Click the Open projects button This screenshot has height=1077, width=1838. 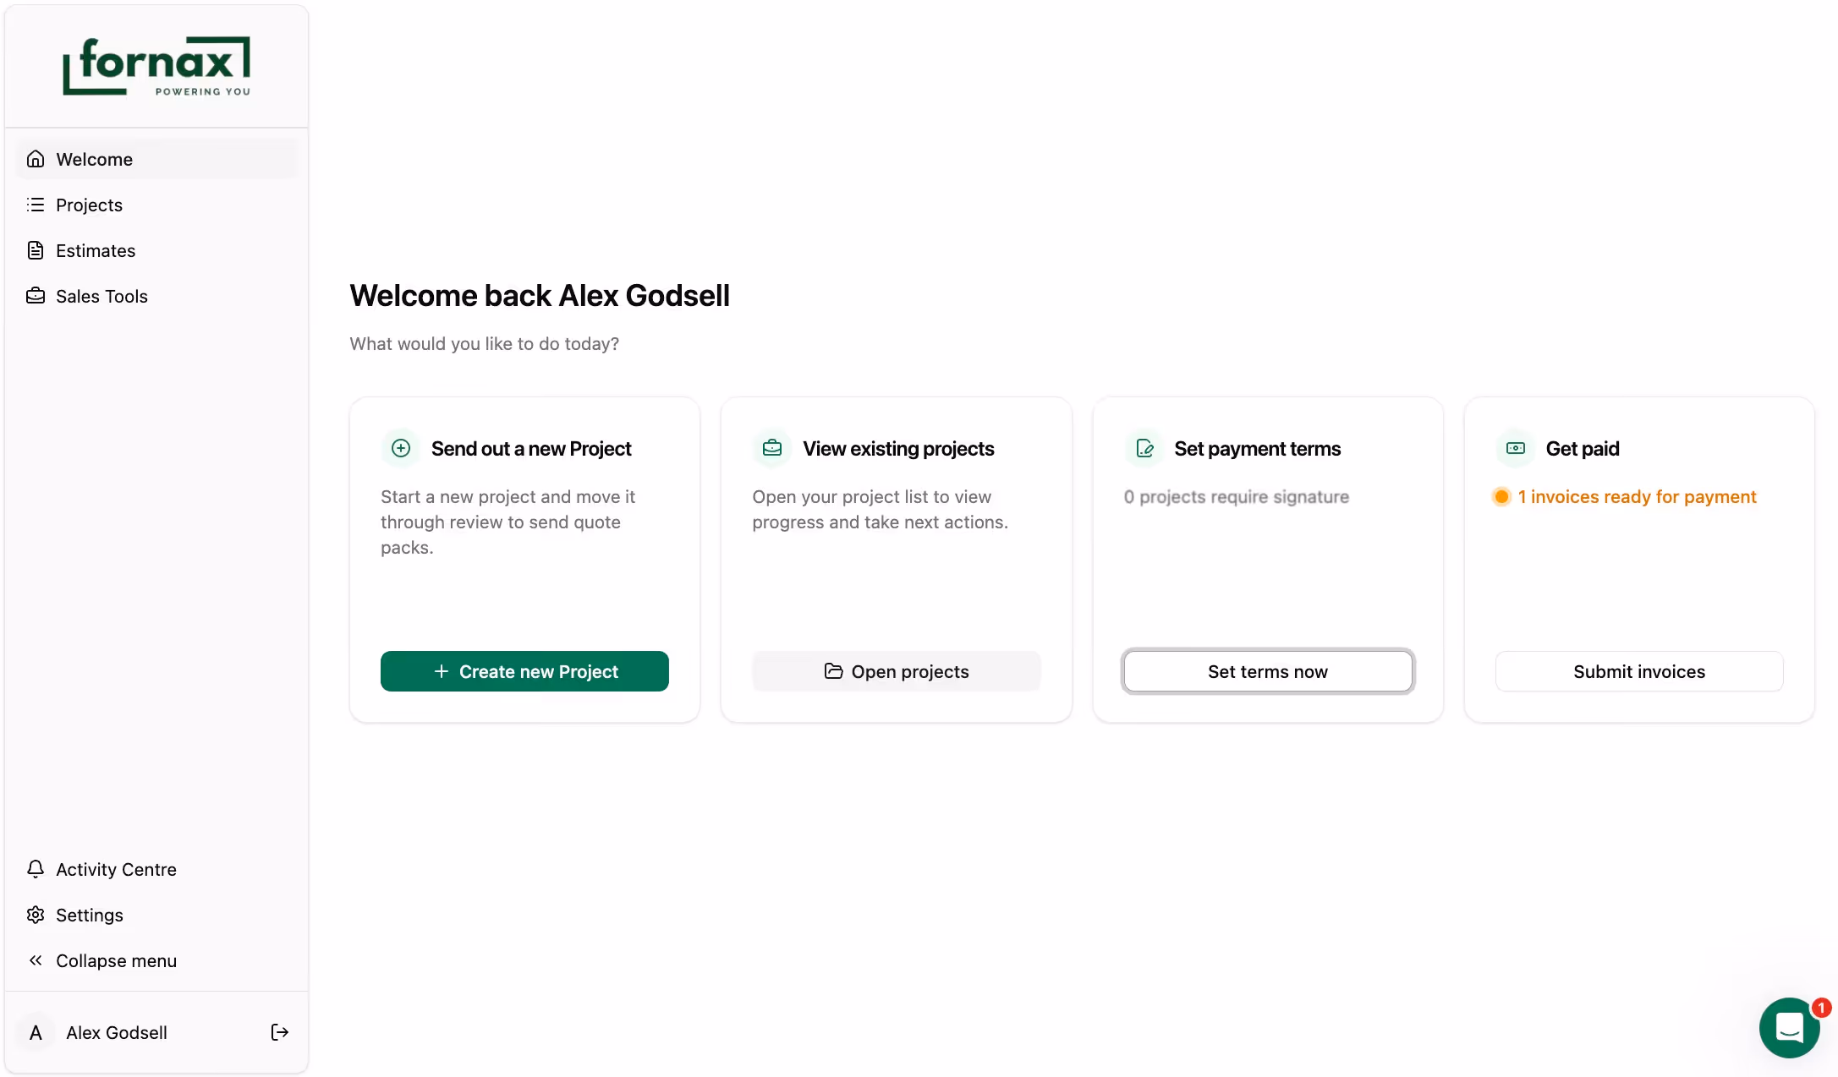(x=897, y=671)
